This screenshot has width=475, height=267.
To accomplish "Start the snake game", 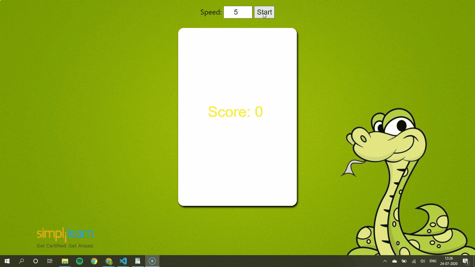I will pos(264,12).
